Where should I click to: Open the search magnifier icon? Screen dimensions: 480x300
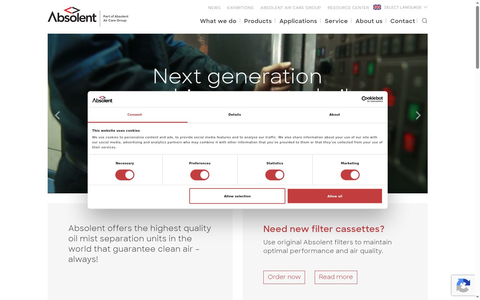click(x=424, y=21)
